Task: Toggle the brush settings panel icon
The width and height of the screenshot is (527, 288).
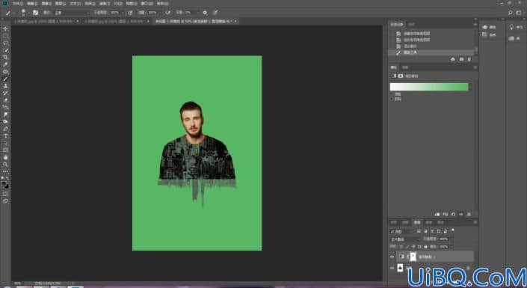Action: [36, 13]
